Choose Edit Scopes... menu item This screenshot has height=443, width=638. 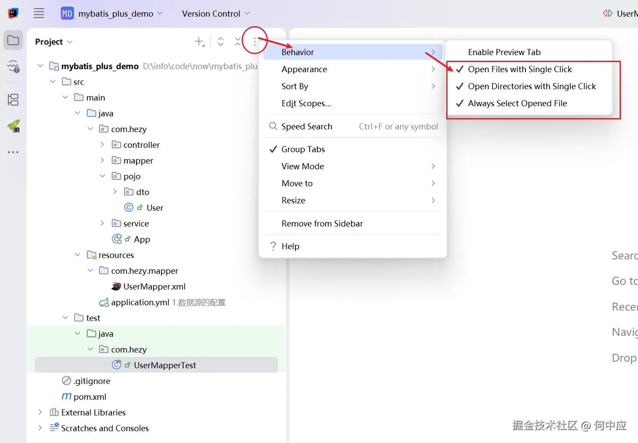[x=353, y=103]
